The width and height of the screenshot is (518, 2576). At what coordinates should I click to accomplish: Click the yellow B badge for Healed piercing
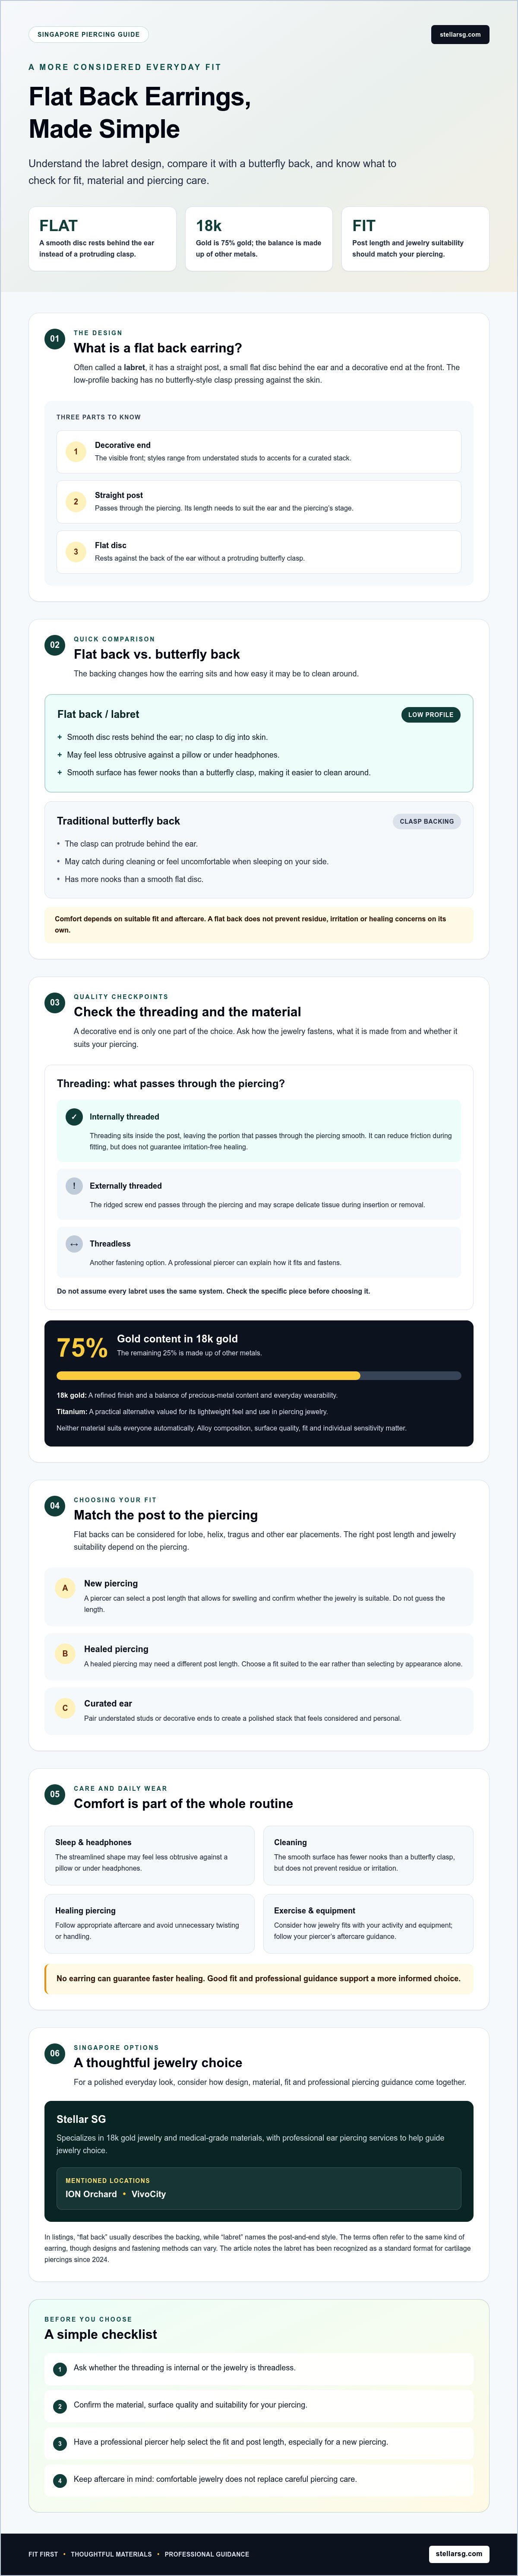tap(65, 1654)
